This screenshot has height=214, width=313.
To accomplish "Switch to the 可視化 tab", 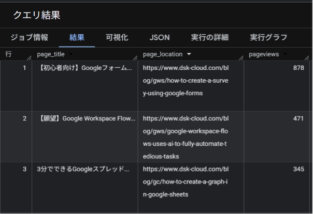I will point(117,37).
